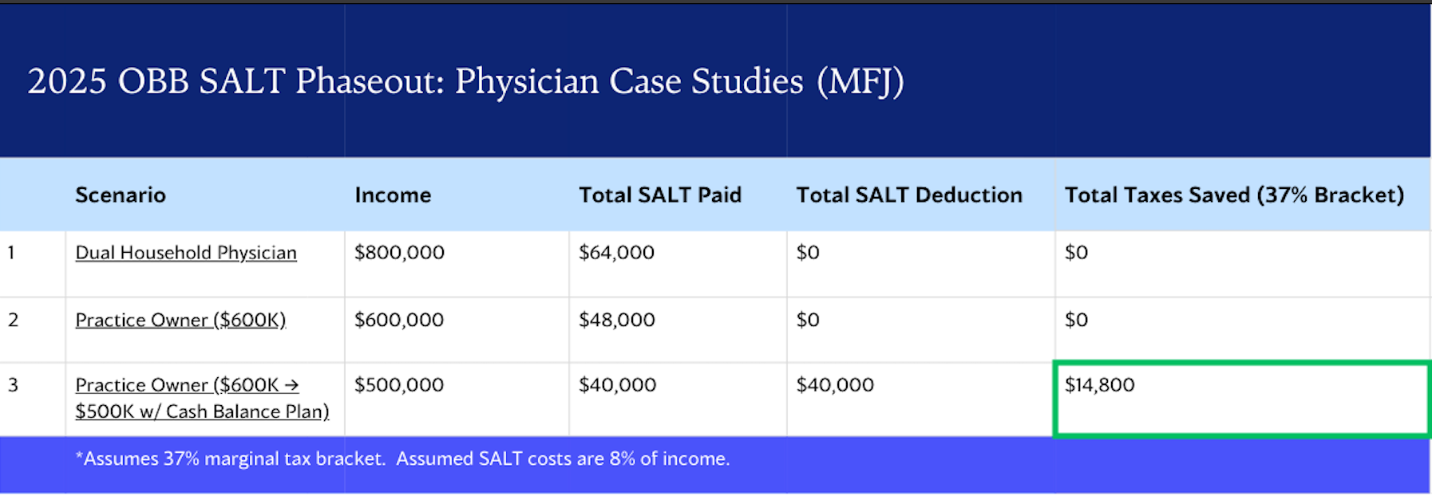Click the $600,000 income cell
This screenshot has height=504, width=1432.
click(399, 320)
